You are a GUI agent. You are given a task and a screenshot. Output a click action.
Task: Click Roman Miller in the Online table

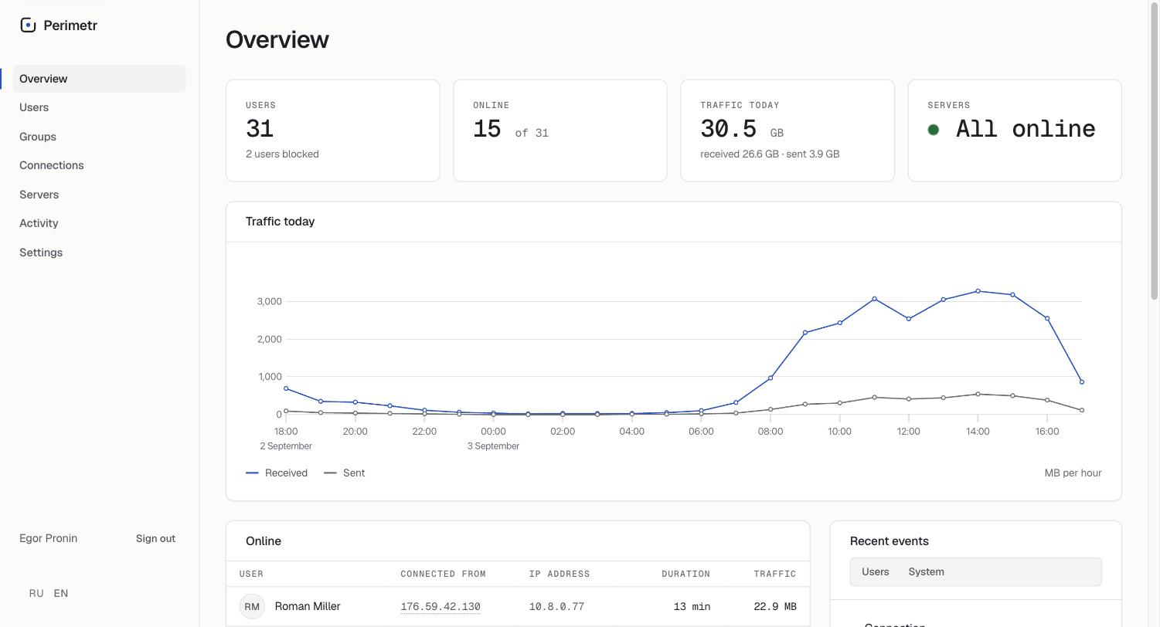pos(308,607)
